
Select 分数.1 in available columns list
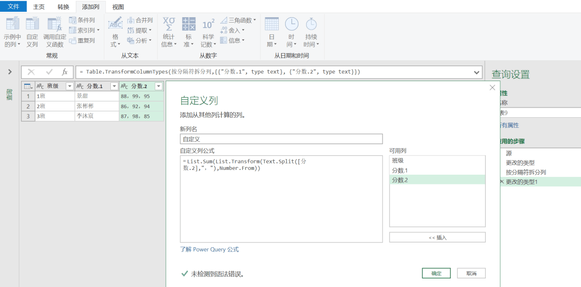click(437, 170)
